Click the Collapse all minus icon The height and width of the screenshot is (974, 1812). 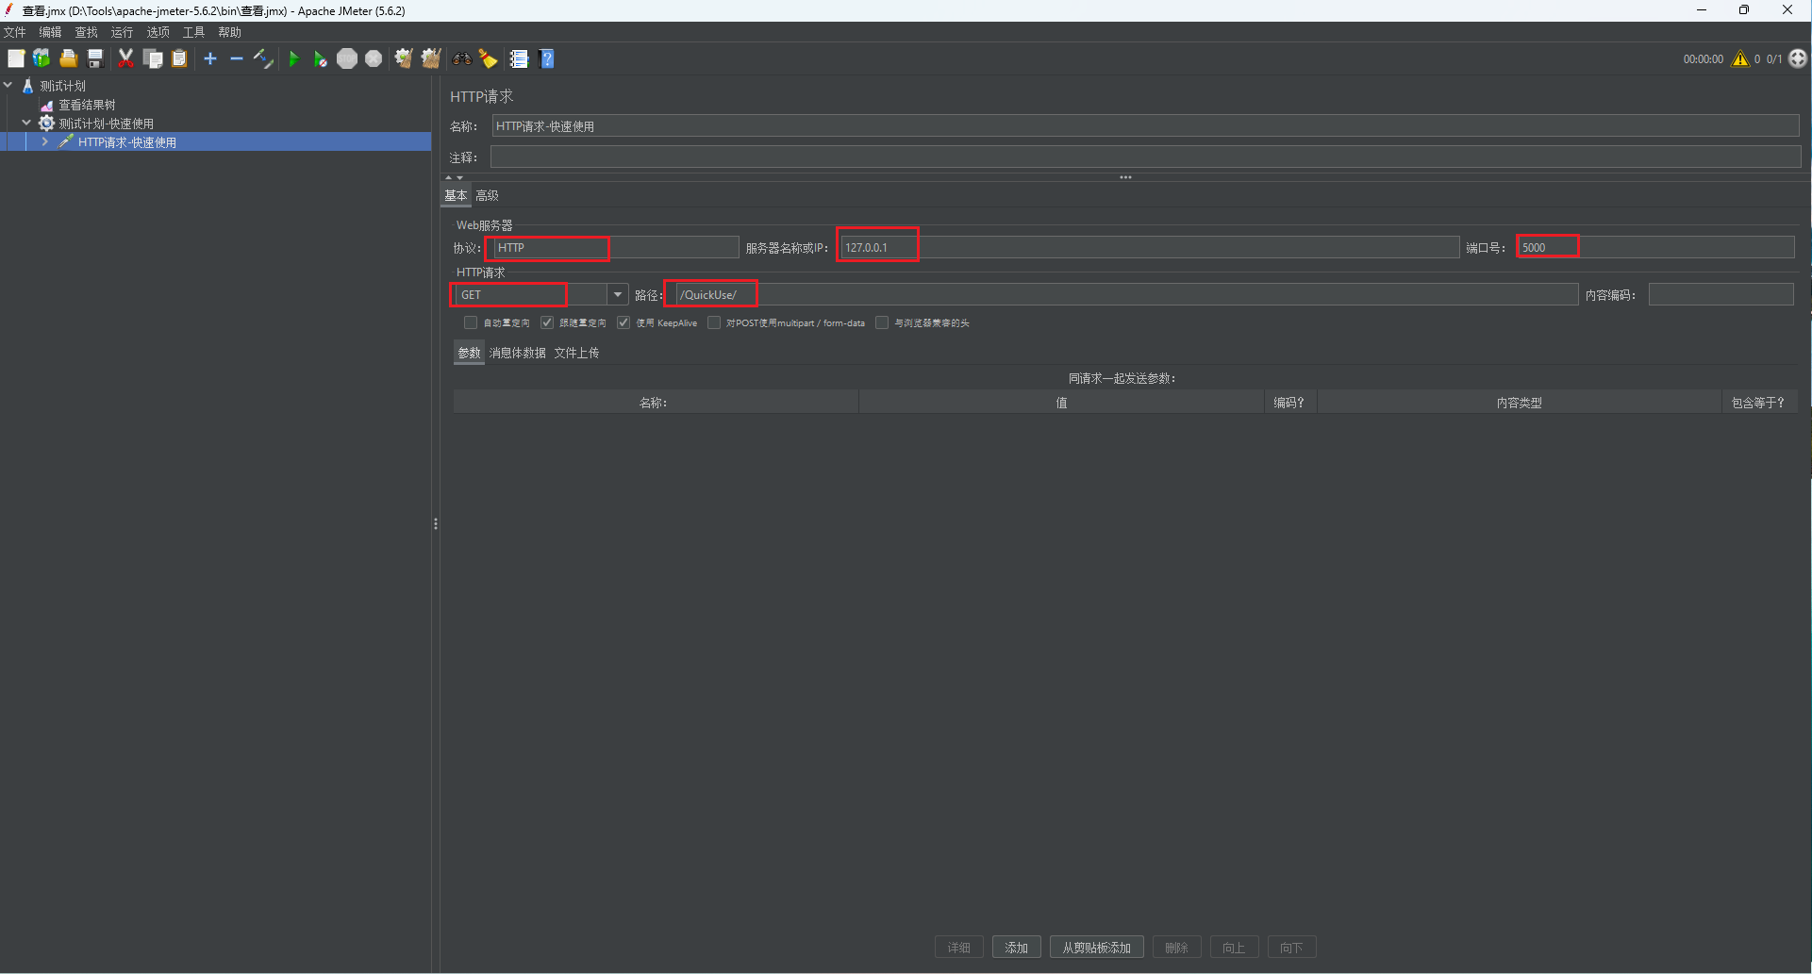[237, 58]
